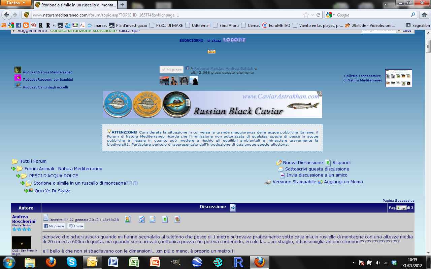Click the user profile icon in post toolbar
This screenshot has width=431, height=269.
(x=128, y=220)
